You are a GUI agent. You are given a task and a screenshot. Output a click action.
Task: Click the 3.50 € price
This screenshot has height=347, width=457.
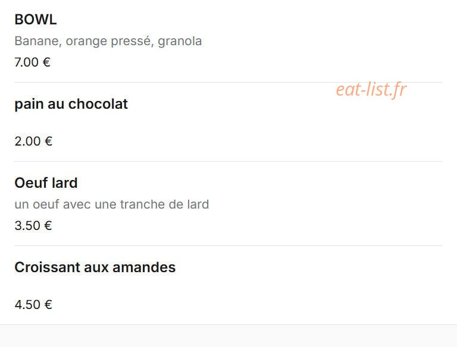click(33, 226)
